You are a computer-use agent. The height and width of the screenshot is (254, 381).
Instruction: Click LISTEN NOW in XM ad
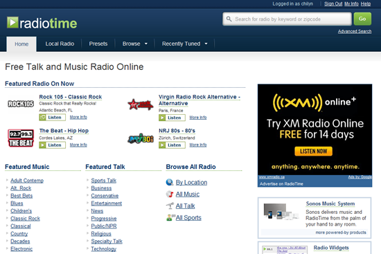click(x=313, y=152)
